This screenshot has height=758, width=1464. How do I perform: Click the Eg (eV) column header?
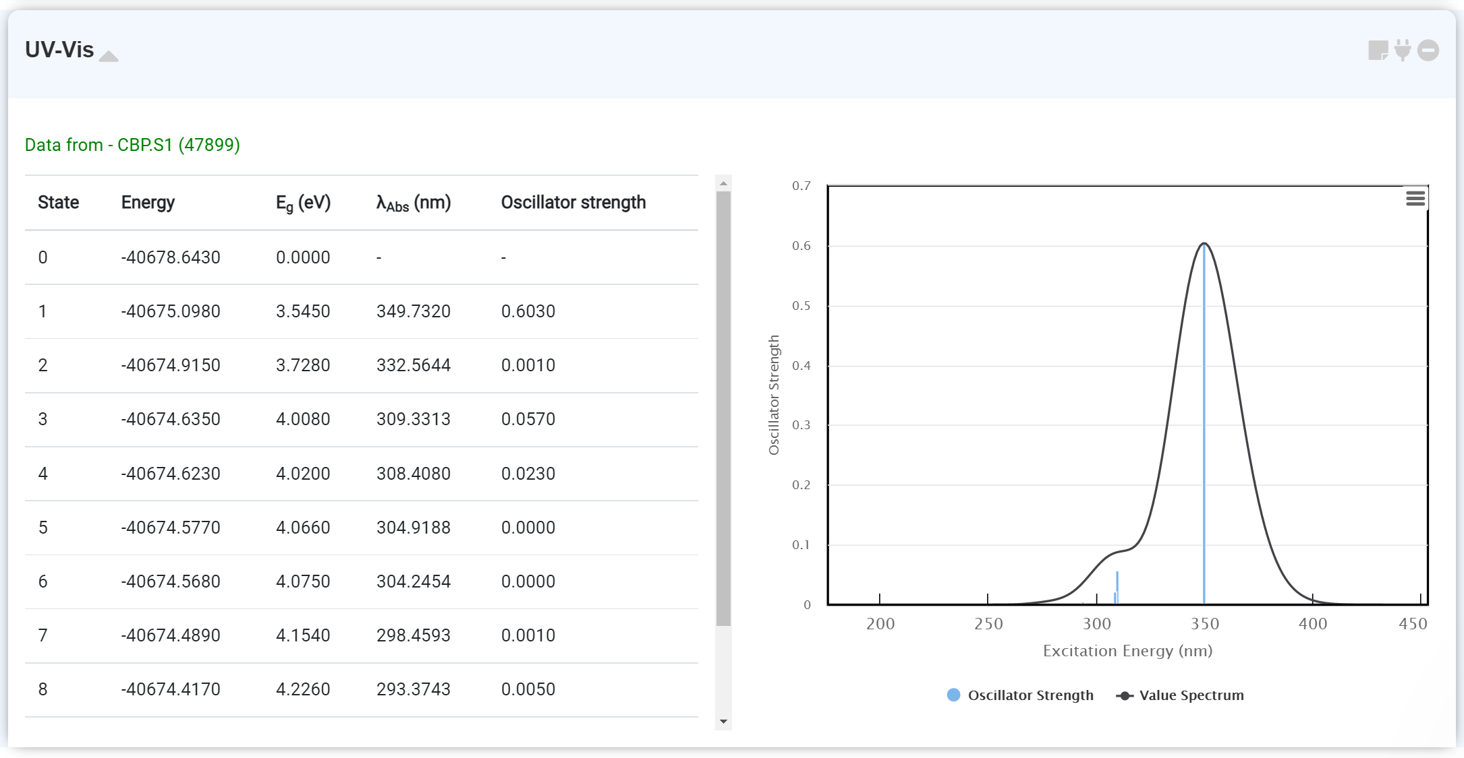pos(303,203)
